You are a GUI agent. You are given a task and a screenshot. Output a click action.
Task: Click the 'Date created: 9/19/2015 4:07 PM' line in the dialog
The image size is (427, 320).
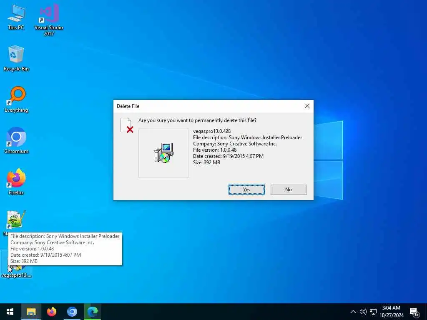point(228,156)
